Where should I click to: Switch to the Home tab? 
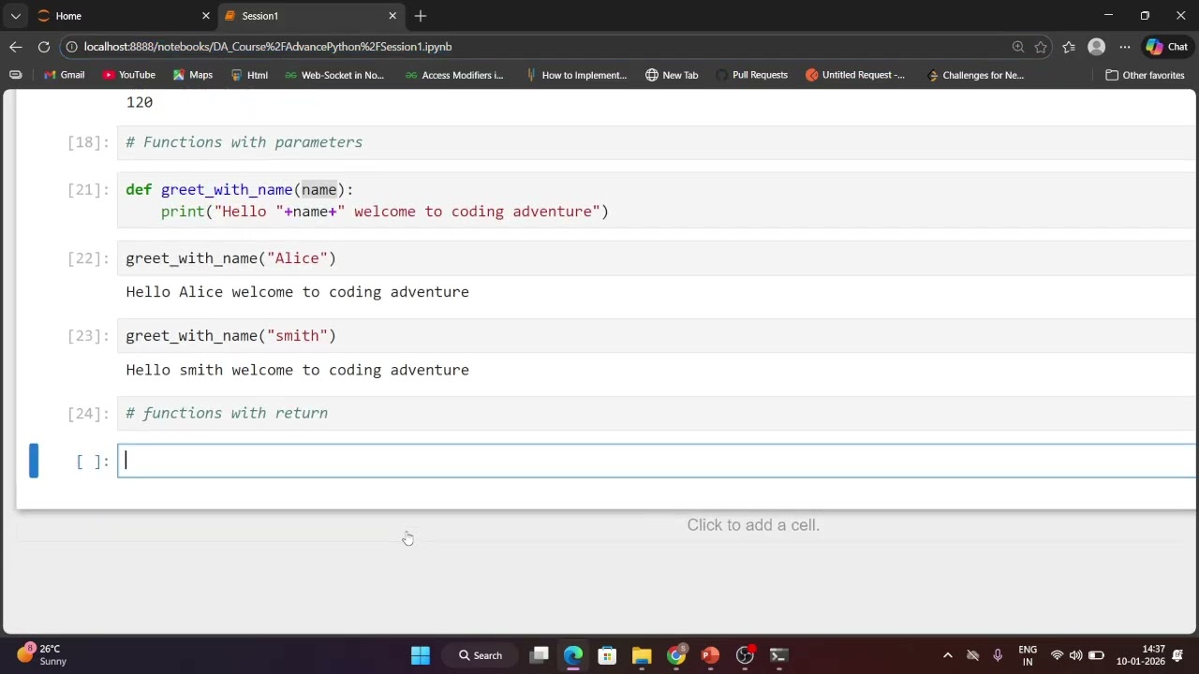(122, 16)
